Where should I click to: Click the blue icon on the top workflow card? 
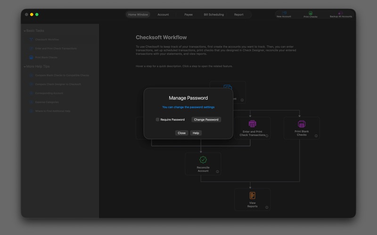228,86
